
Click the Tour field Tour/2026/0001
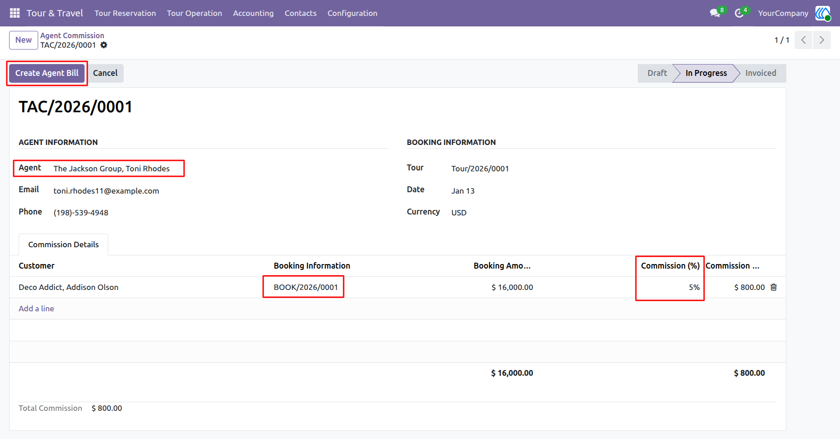click(x=480, y=169)
